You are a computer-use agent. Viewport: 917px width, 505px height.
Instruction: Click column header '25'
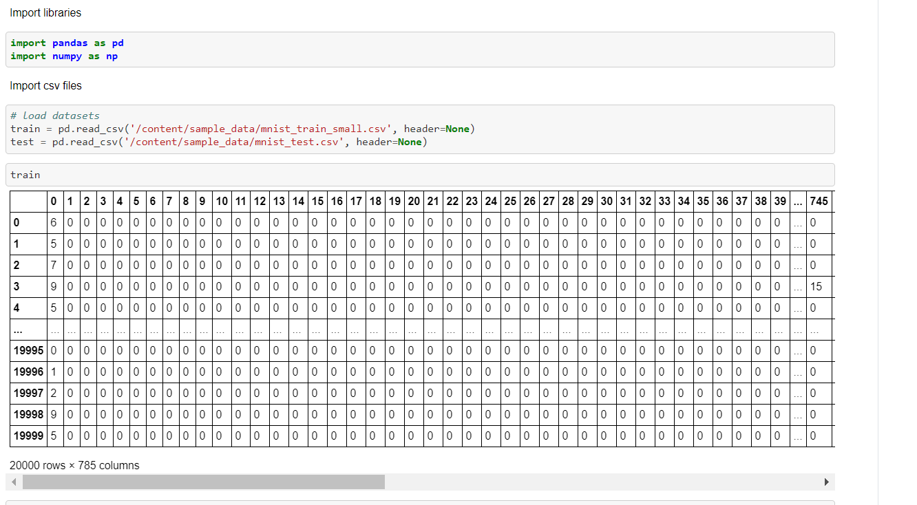click(x=510, y=202)
